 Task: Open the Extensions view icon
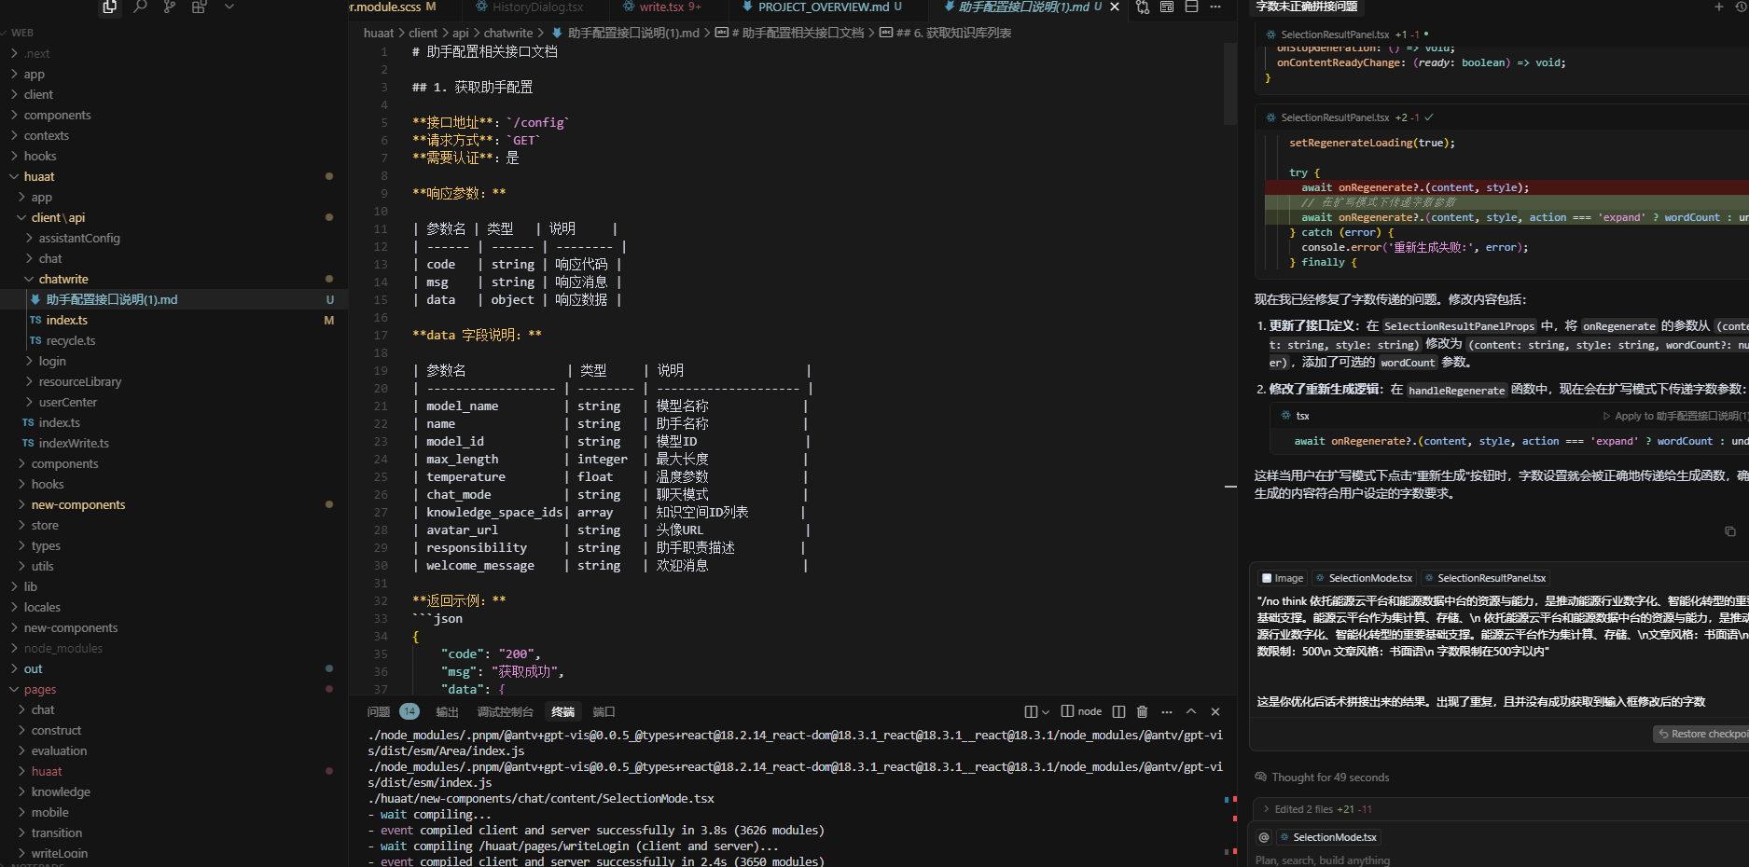pos(199,7)
